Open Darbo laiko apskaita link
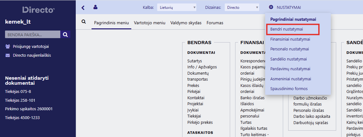Screen dimensions: 363x137 click(312, 117)
